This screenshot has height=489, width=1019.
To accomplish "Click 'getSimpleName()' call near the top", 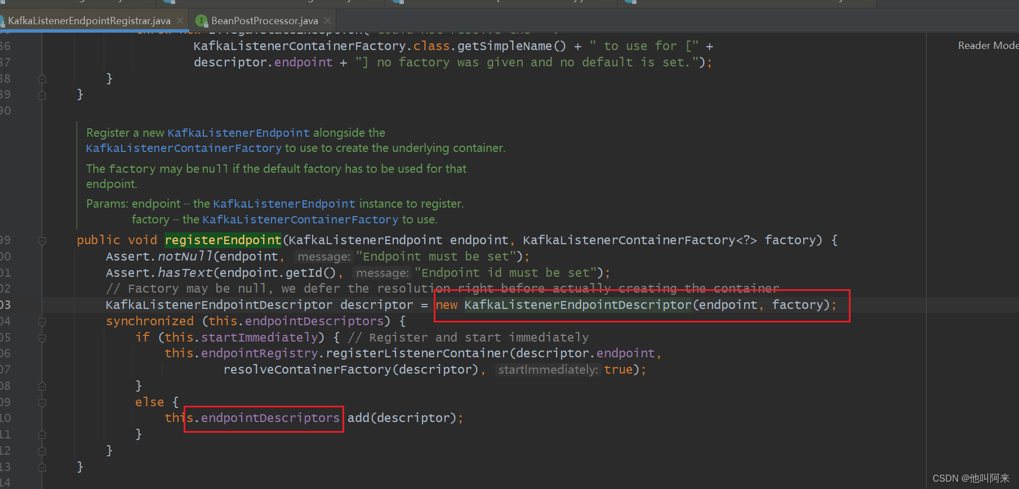I will pyautogui.click(x=511, y=46).
